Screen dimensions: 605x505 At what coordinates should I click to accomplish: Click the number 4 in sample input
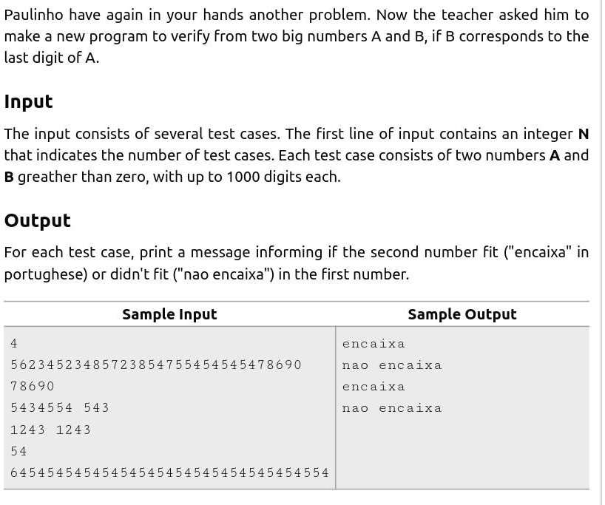(x=14, y=343)
